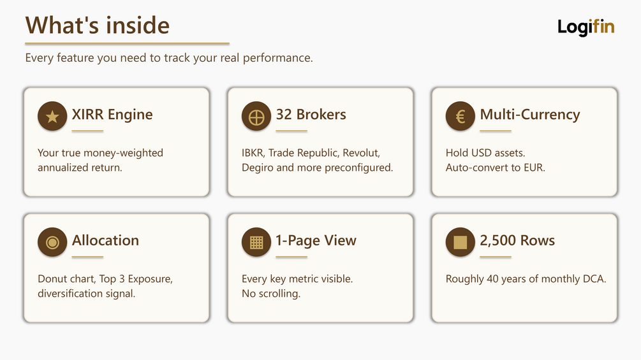The image size is (641, 360).
Task: Click the 40 years of monthly DCA text
Action: tap(526, 279)
